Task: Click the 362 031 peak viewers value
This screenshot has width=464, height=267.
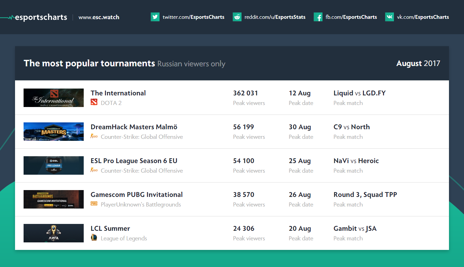Action: click(245, 93)
